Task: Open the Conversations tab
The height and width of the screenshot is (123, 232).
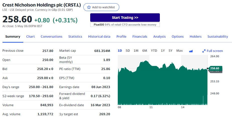Action: 52,37
